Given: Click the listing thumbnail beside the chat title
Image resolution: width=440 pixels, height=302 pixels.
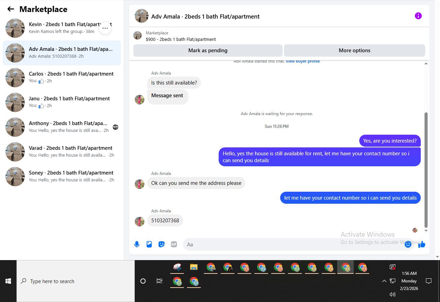Looking at the screenshot, I should (x=142, y=16).
